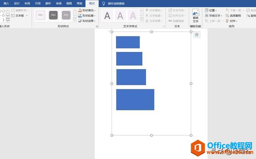Viewport: 256px width, 159px height.
Task: Select the topmost smallest blue rectangle
Action: click(128, 42)
